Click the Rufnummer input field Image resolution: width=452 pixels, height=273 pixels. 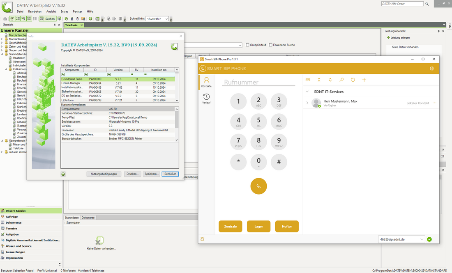tap(259, 82)
